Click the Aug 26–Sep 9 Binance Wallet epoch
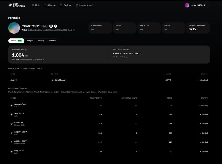 (109, 142)
